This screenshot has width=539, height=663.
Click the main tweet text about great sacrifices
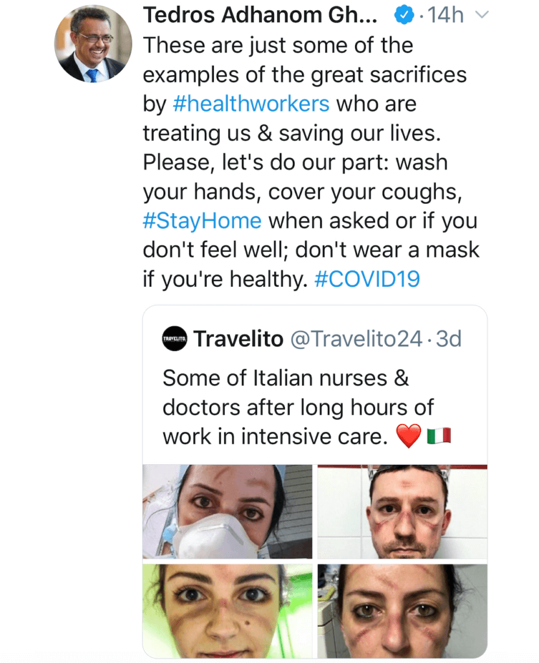click(304, 162)
